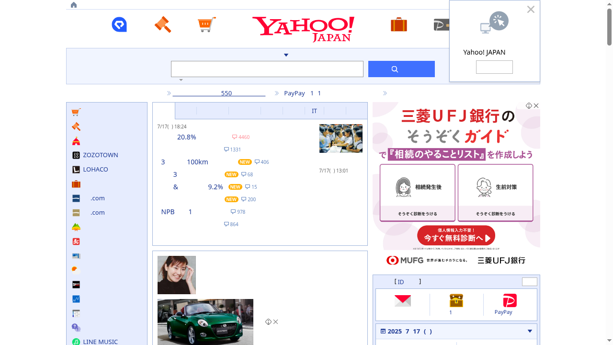This screenshot has height=345, width=613.
Task: Click the treasure chest icon
Action: click(456, 300)
